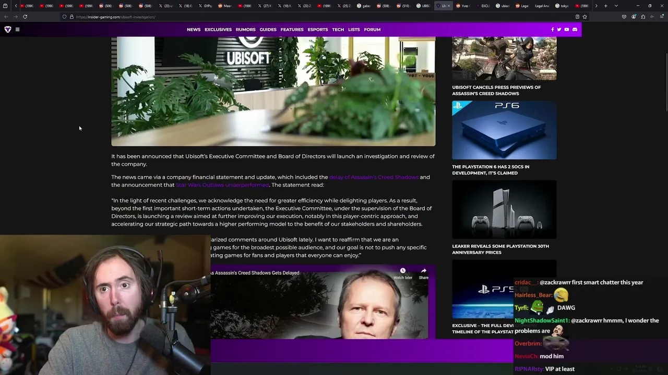Image resolution: width=668 pixels, height=375 pixels.
Task: Open the FEATURES menu item
Action: point(292,30)
